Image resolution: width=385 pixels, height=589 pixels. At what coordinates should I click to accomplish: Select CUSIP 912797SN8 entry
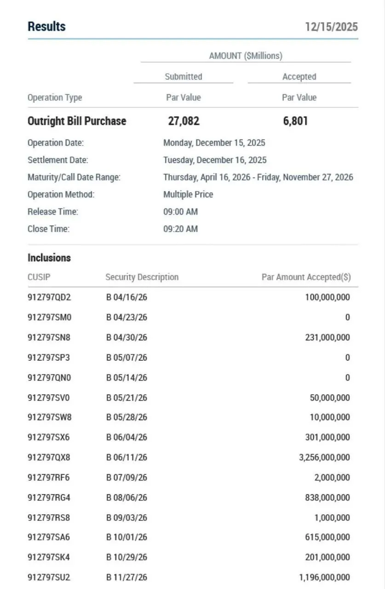coord(49,337)
